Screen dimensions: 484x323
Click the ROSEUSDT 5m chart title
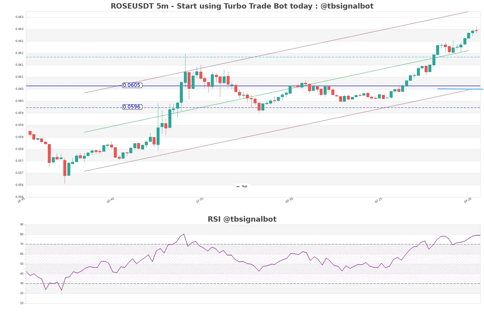tap(242, 6)
